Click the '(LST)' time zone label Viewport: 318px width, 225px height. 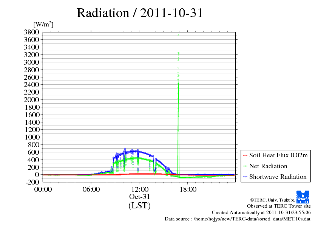(139, 205)
